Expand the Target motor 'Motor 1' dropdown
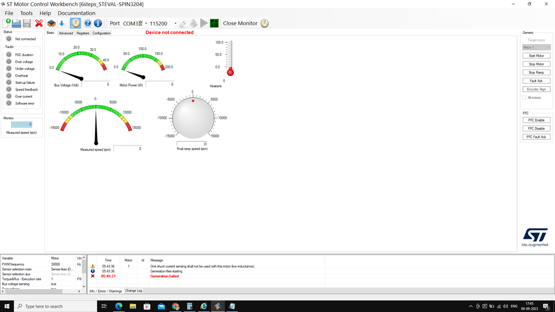 536,47
